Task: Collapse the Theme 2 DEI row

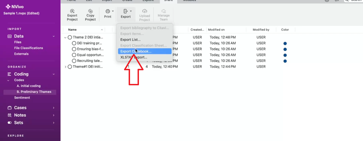Action: tap(65, 37)
